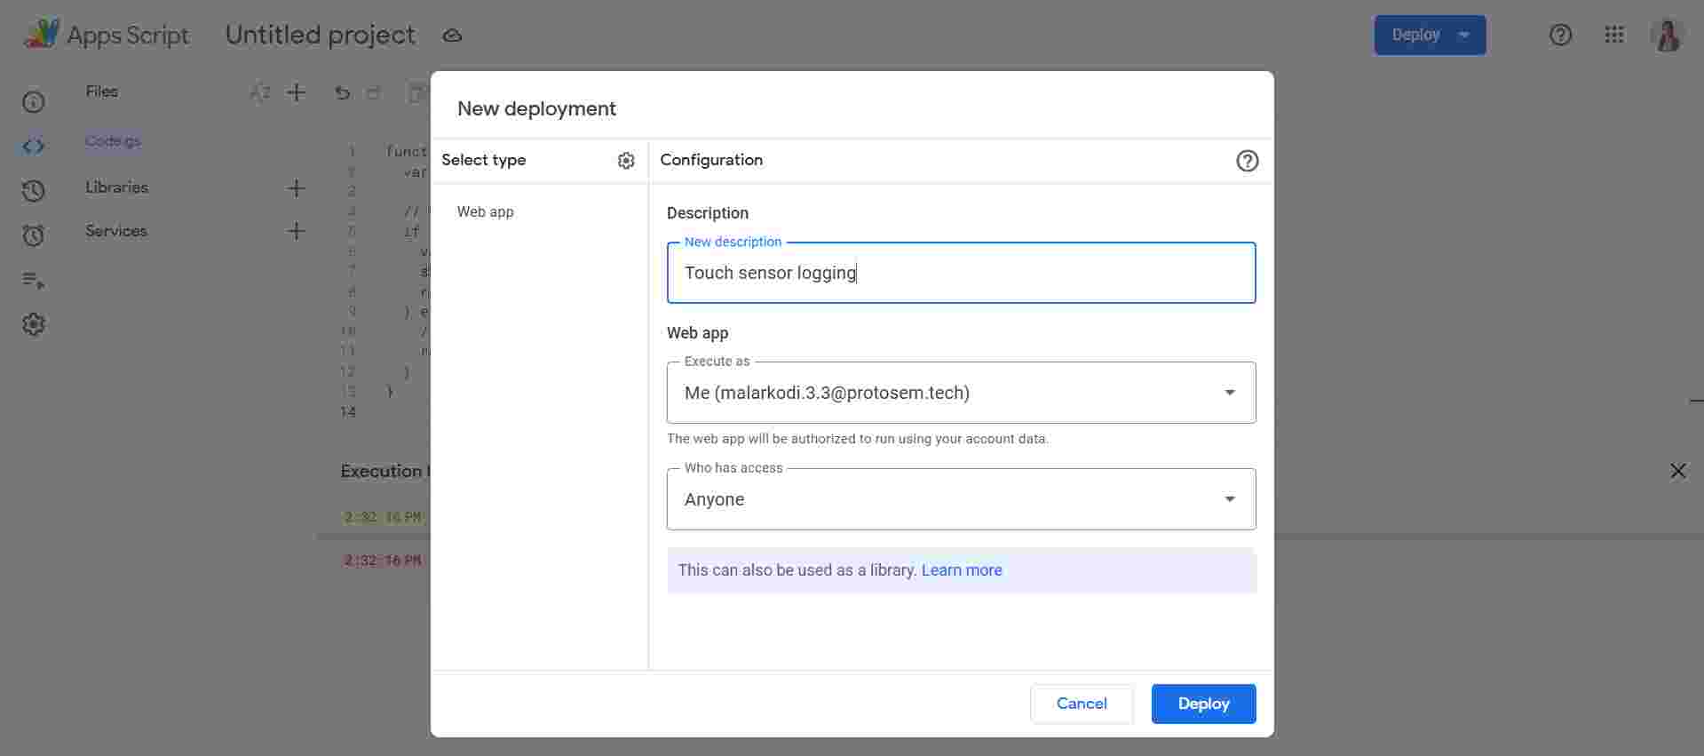Click the Services section label
1704x756 pixels.
[x=116, y=231]
